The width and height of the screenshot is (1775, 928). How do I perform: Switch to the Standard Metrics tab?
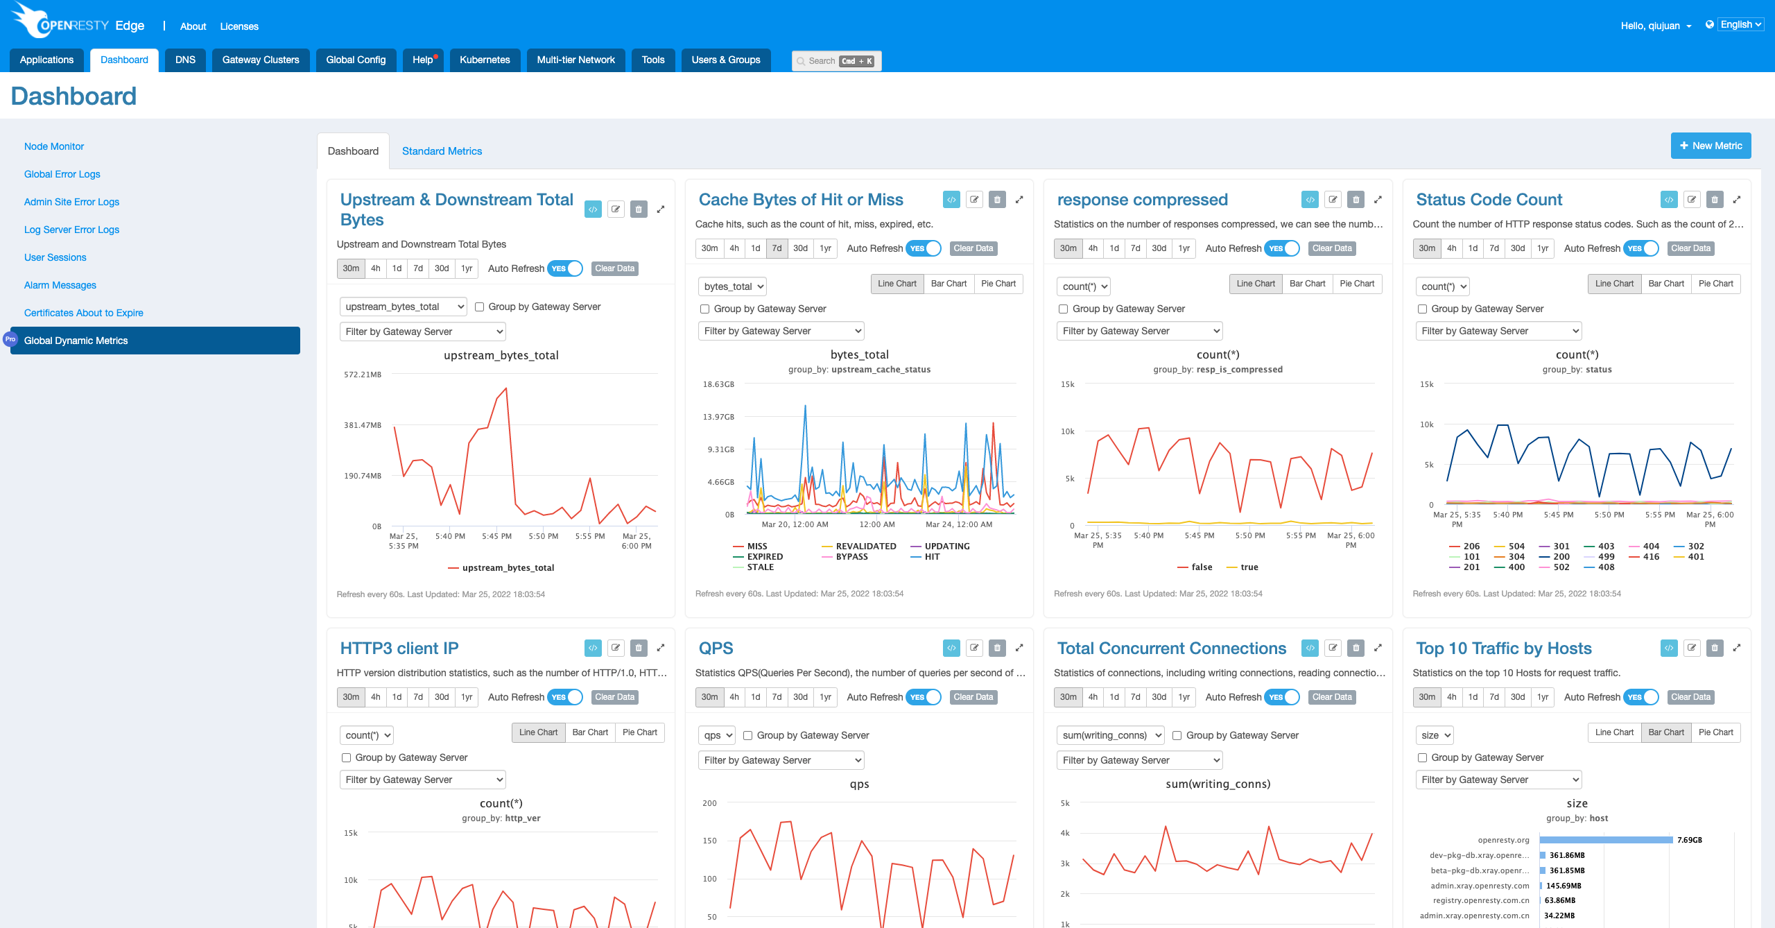coord(442,151)
